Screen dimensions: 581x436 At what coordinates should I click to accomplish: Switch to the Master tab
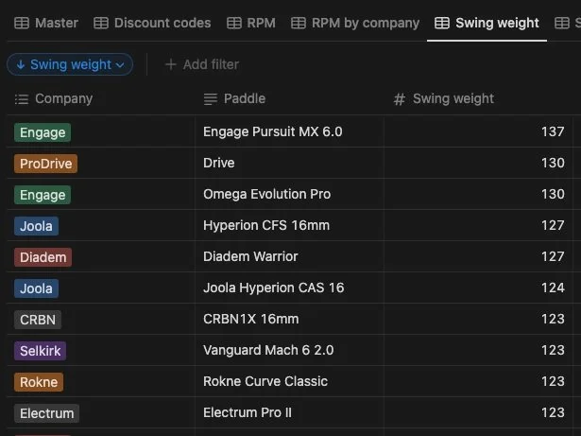(x=46, y=23)
